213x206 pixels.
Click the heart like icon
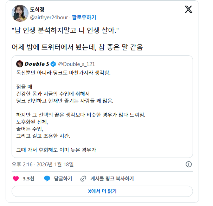pyautogui.click(x=16, y=179)
